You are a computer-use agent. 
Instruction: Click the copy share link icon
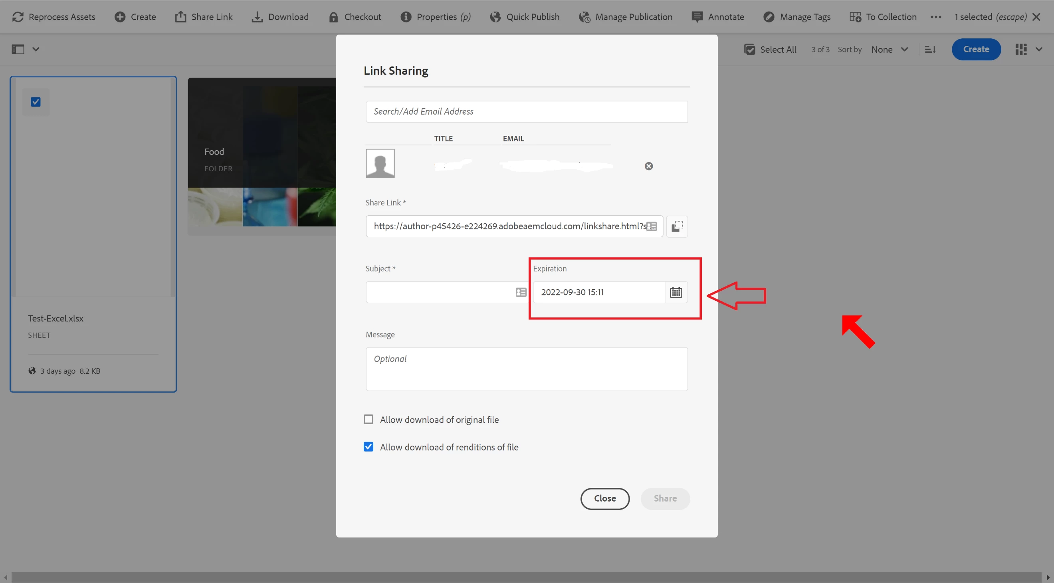pyautogui.click(x=677, y=226)
